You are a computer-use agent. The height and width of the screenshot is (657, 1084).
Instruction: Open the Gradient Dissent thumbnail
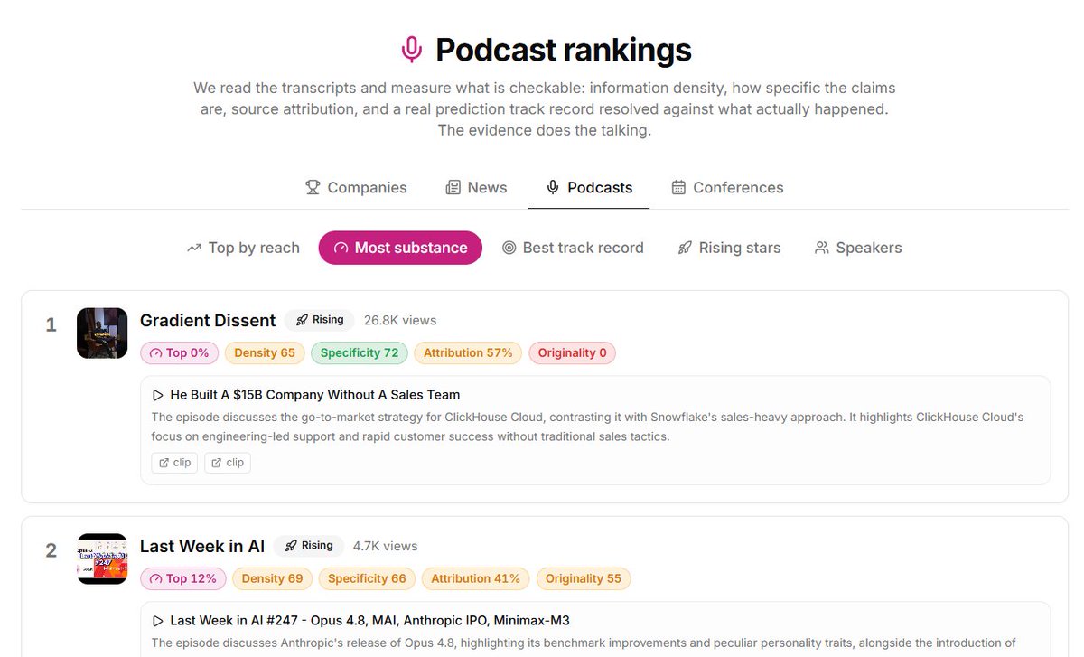coord(102,333)
